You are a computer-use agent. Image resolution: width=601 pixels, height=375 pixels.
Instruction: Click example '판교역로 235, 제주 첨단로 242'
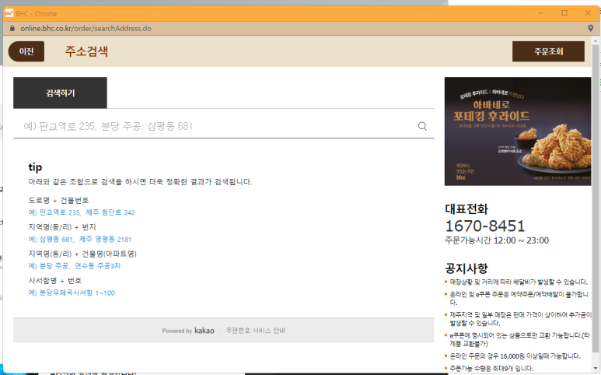(82, 212)
